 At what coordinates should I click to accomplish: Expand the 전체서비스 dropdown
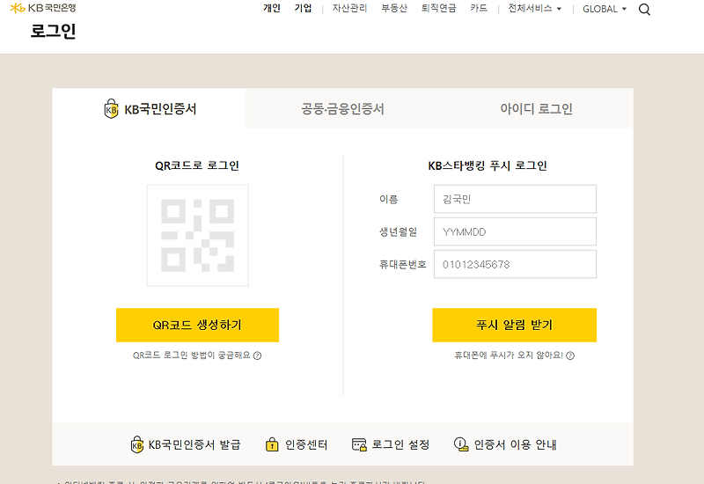pos(534,9)
